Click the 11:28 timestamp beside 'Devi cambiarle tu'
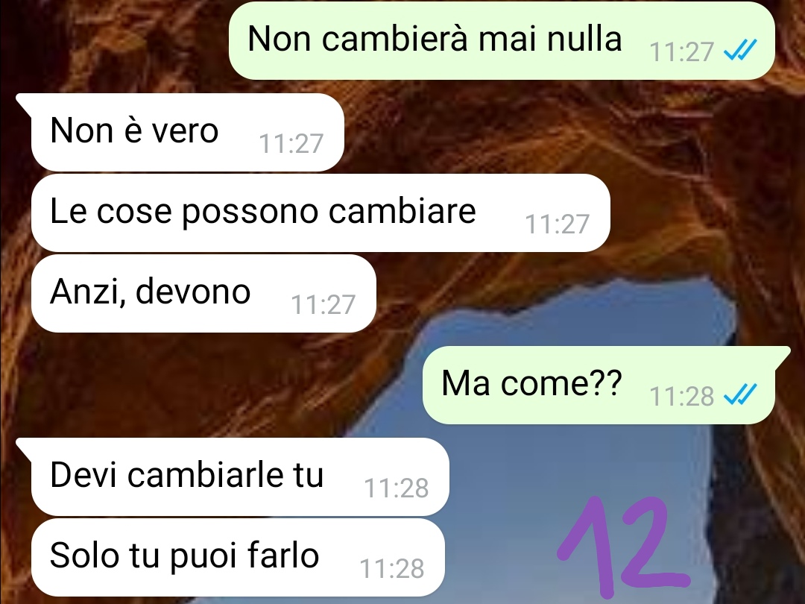This screenshot has width=805, height=604. pos(396,488)
